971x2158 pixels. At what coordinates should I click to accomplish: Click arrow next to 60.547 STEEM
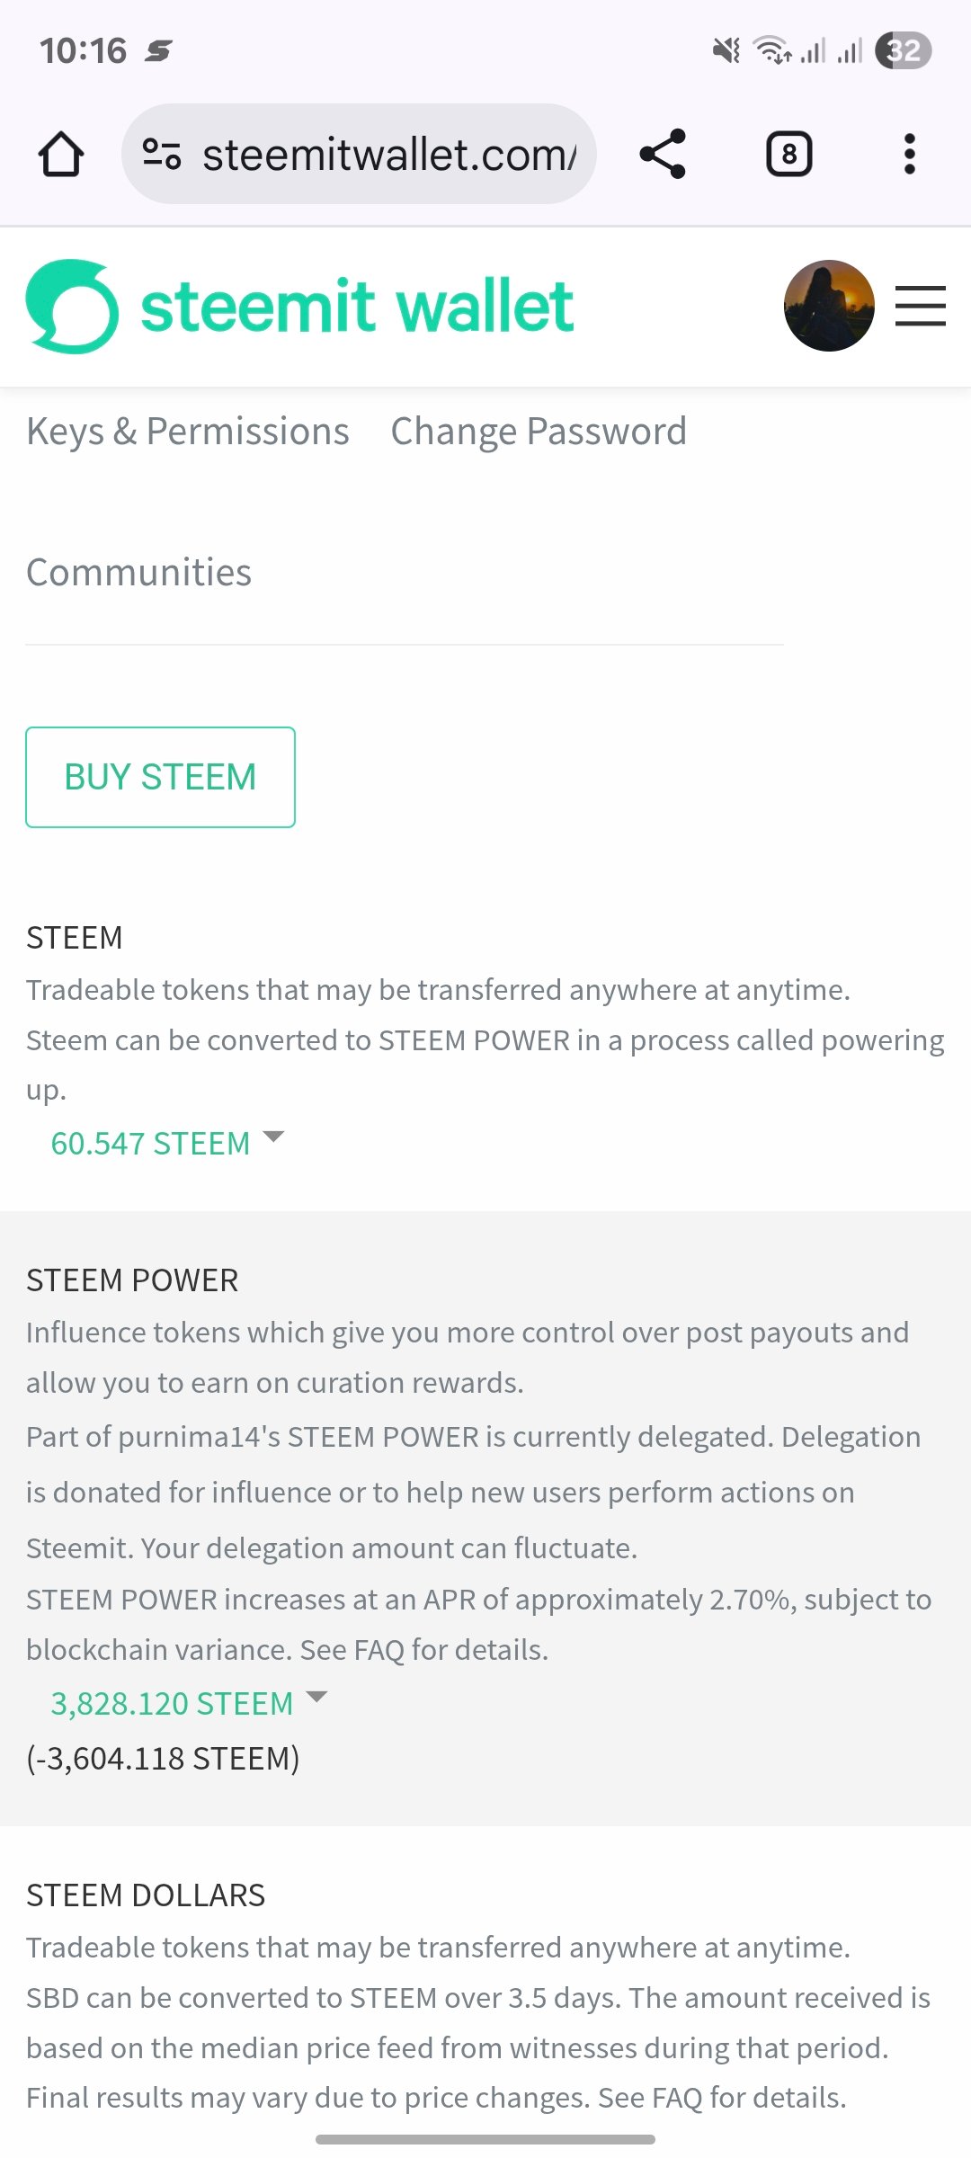pyautogui.click(x=273, y=1137)
